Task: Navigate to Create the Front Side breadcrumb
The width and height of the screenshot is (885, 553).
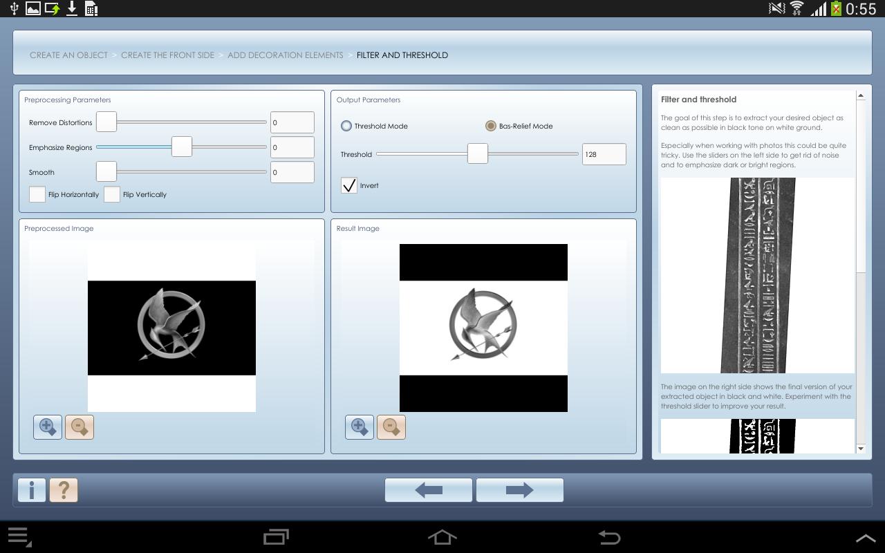Action: [167, 55]
